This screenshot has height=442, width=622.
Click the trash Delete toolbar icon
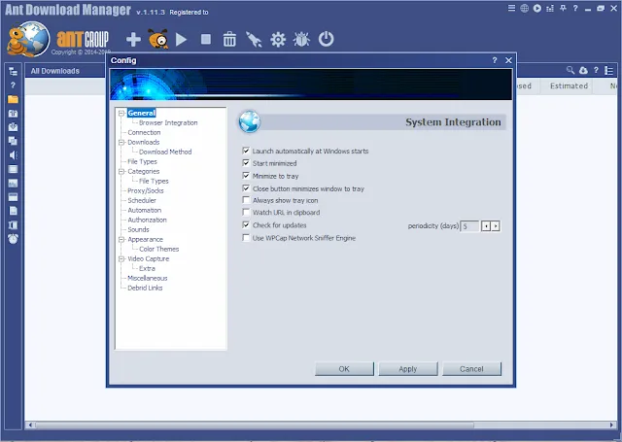pos(229,40)
